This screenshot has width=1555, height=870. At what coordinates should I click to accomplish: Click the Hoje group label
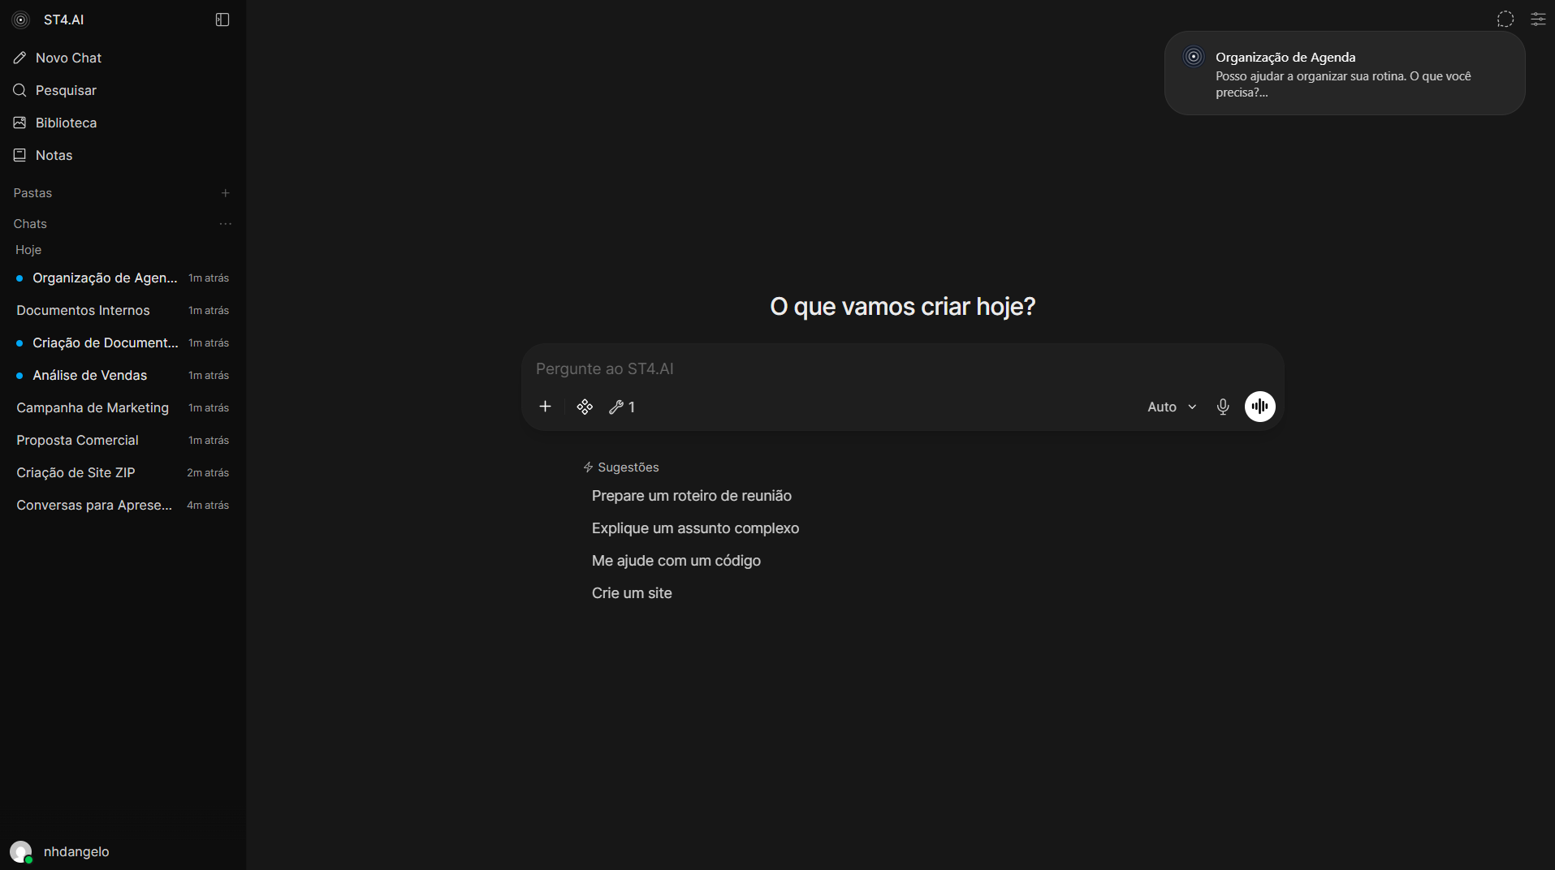[28, 250]
